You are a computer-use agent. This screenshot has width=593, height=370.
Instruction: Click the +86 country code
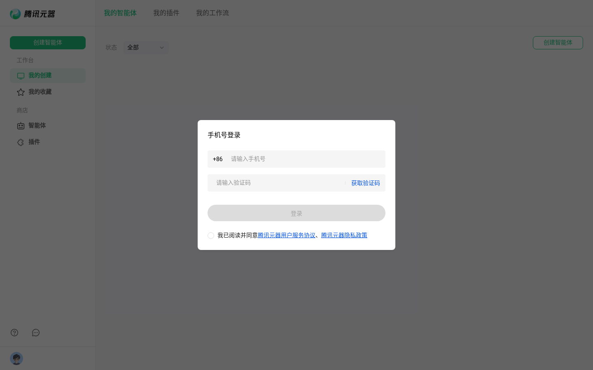tap(217, 159)
